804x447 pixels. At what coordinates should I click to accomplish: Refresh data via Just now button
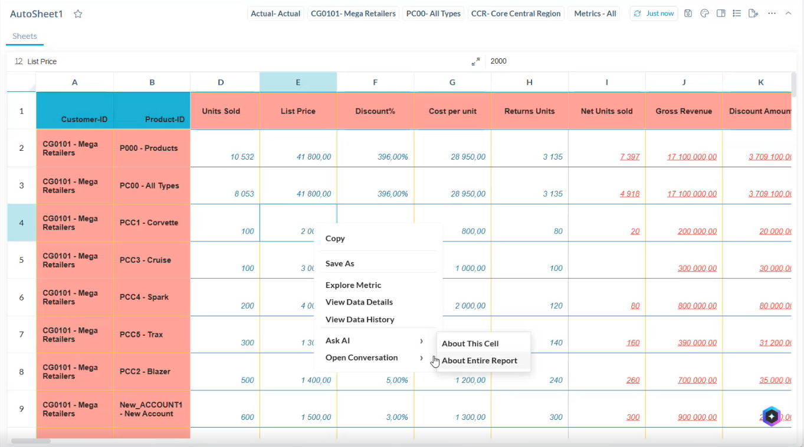click(654, 14)
